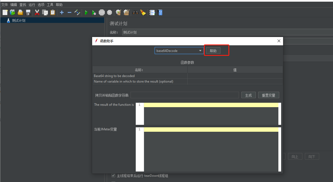333x182 pixels.
Task: Click the 当前JMeter变量 text area
Action: 211,149
